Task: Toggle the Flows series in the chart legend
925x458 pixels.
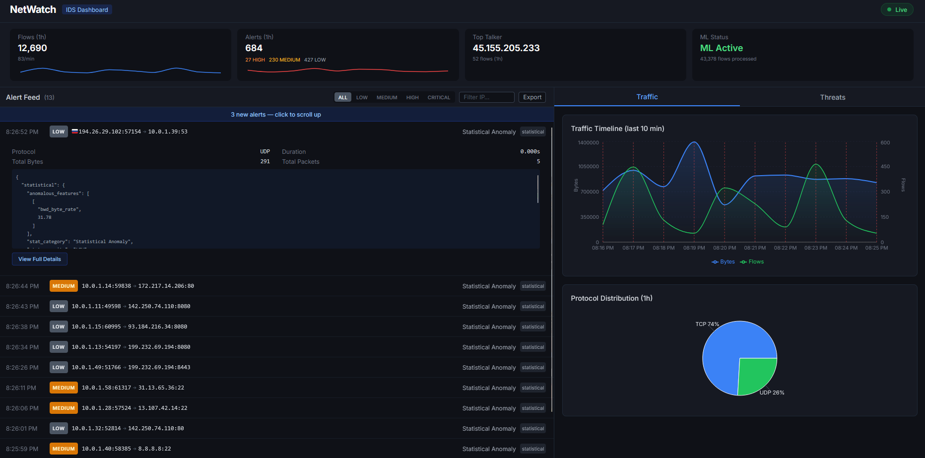Action: point(752,262)
